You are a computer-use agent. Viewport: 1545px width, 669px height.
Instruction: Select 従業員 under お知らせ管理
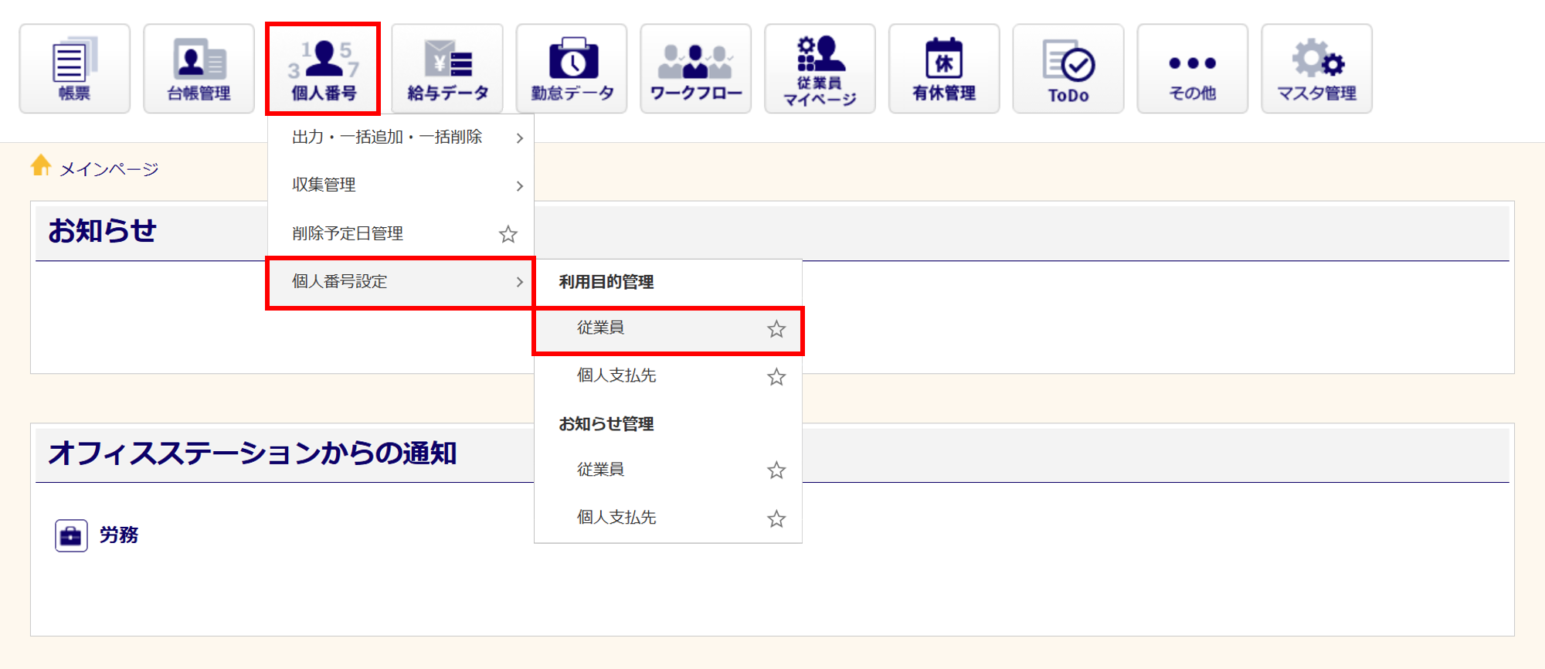[x=600, y=470]
